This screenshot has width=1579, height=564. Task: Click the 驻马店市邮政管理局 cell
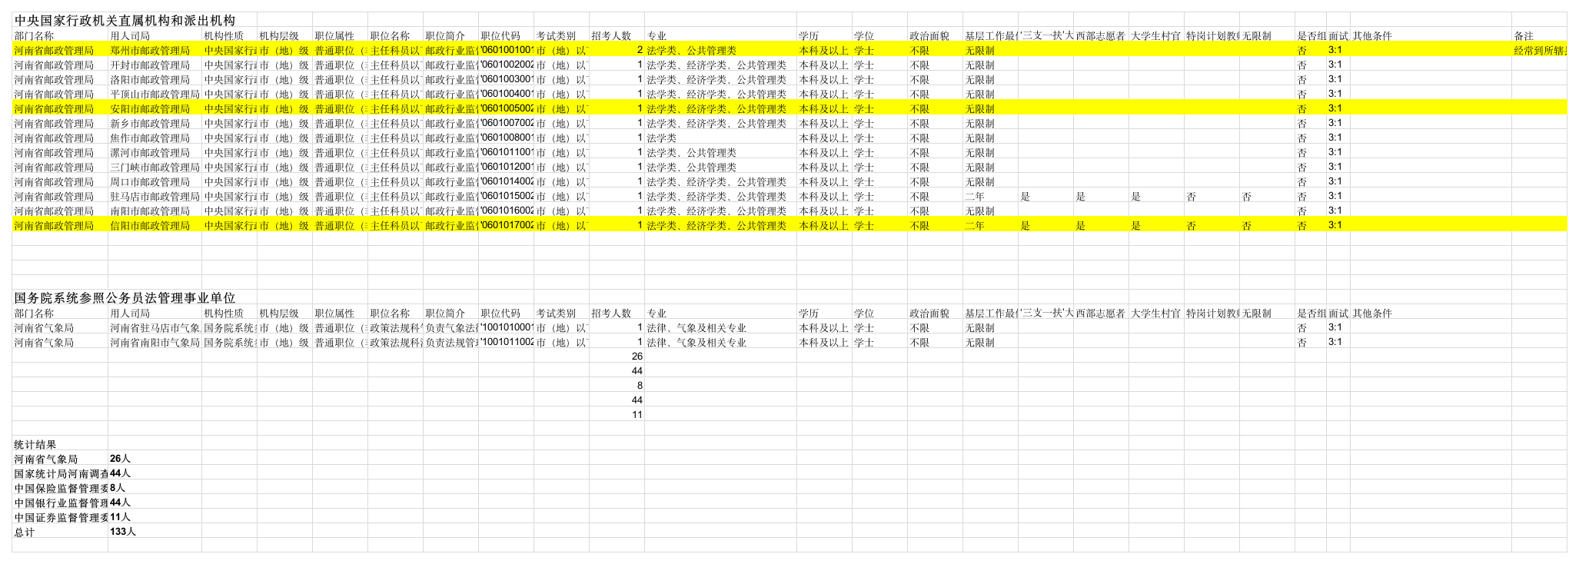pos(155,196)
